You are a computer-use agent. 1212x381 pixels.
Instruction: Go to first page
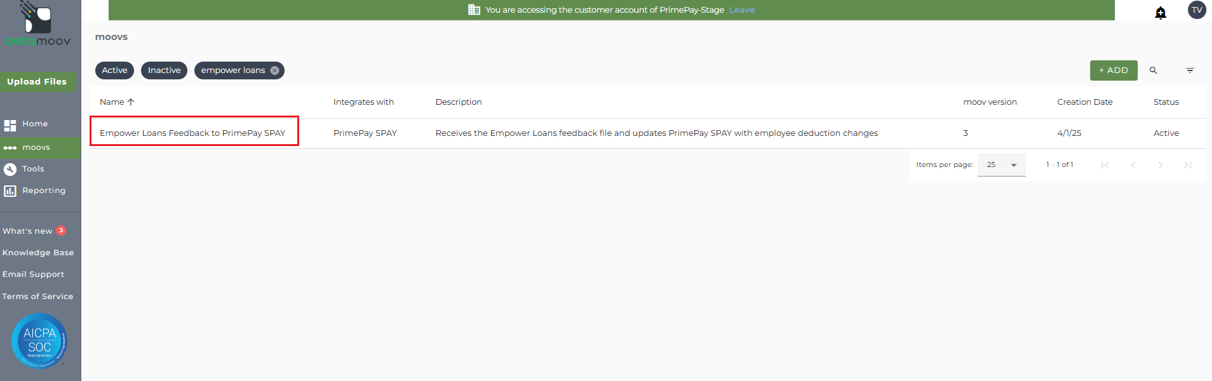(1105, 165)
